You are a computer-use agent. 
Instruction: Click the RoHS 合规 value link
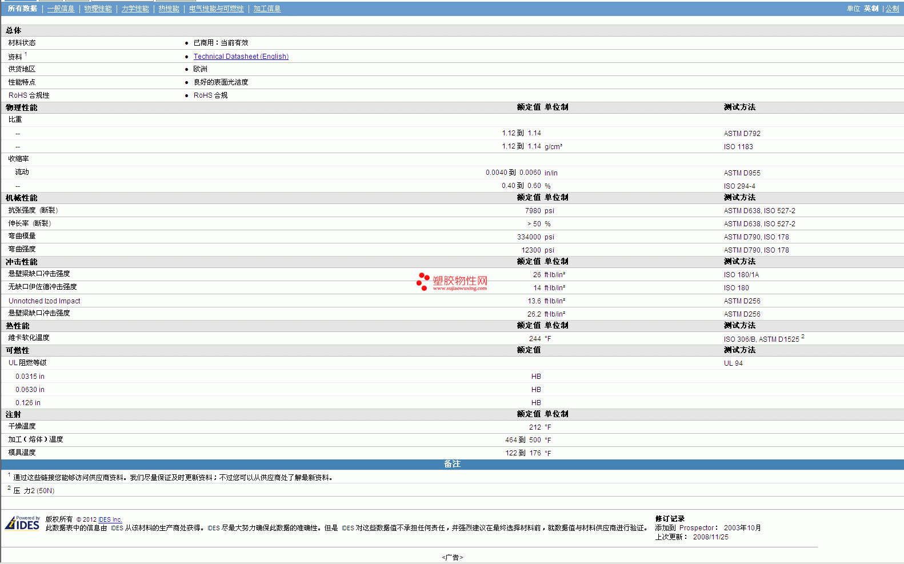coord(210,95)
